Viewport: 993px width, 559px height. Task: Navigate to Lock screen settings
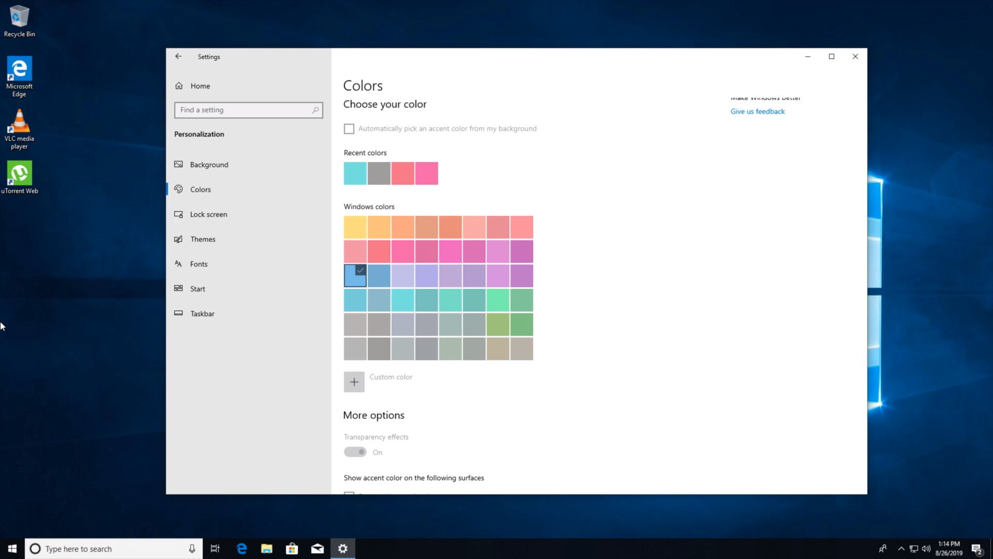click(x=209, y=214)
